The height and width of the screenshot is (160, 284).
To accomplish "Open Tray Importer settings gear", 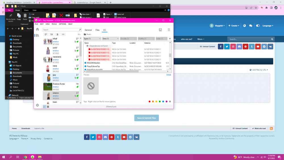I will click(x=37, y=105).
